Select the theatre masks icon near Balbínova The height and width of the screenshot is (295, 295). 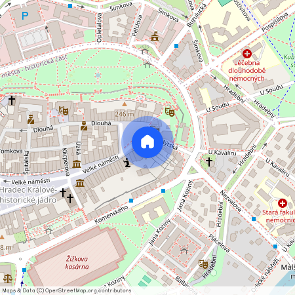pyautogui.click(x=203, y=264)
